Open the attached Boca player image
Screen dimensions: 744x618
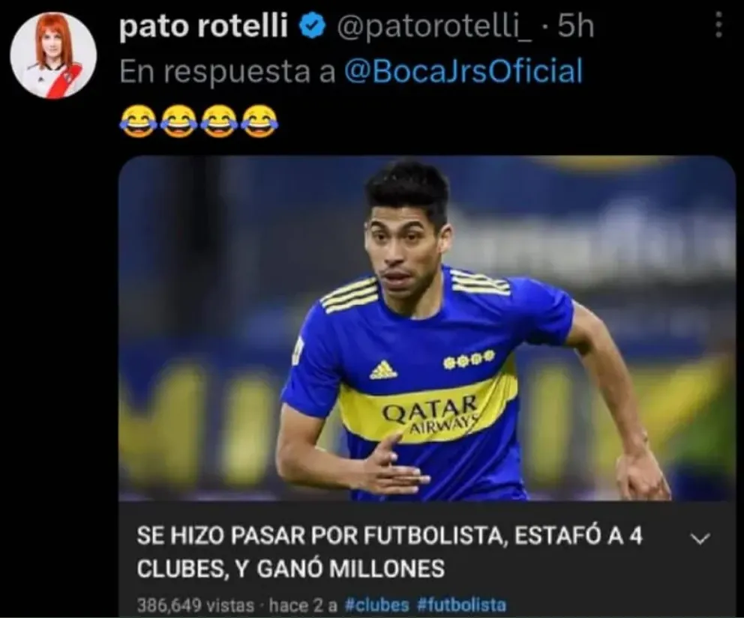pos(426,328)
